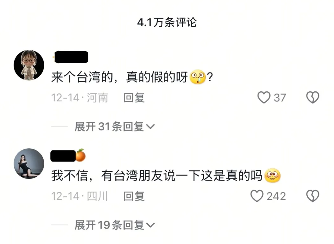Image resolution: width=334 pixels, height=244 pixels.
Task: Reply to the Henan comment via 回复
Action: (134, 98)
